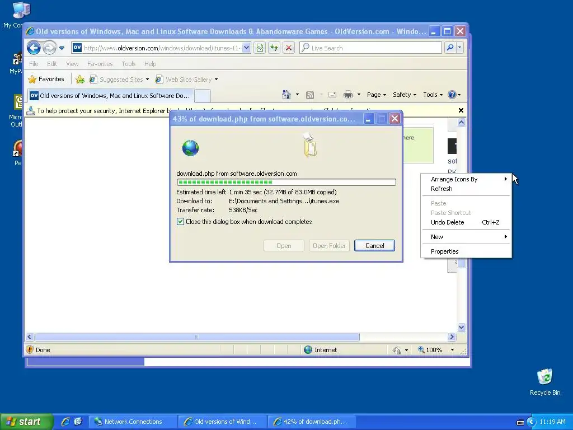Expand the zoom level dropdown arrow
573x430 pixels.
[452, 350]
